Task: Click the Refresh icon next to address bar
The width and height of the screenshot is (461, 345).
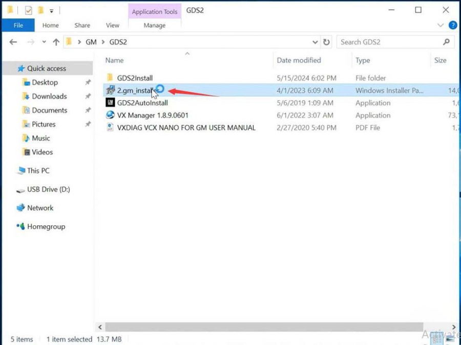Action: pos(327,42)
